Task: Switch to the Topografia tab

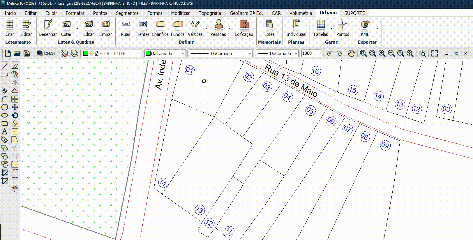Action: [210, 13]
